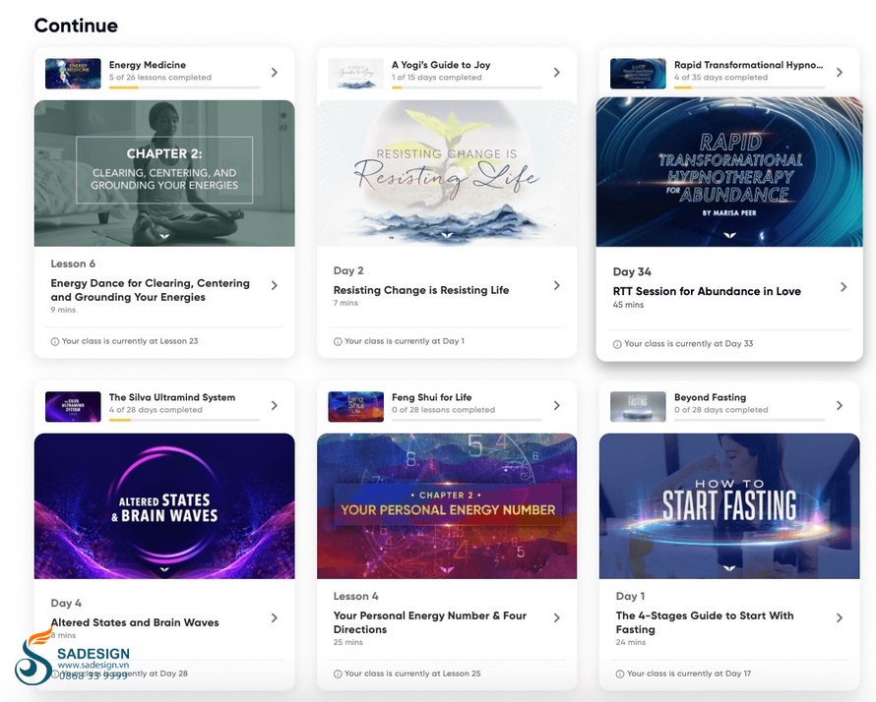Open A Yogi's Guide to Joy header chevron
Image resolution: width=876 pixels, height=702 pixels.
click(557, 73)
